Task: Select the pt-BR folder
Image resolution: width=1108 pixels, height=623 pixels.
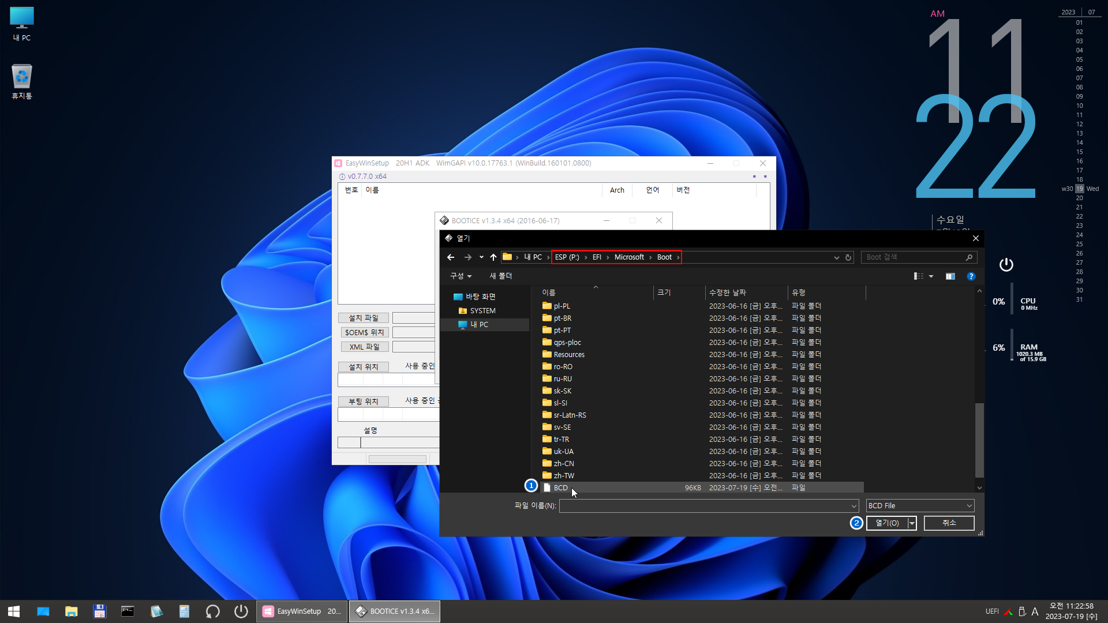Action: pos(701,318)
